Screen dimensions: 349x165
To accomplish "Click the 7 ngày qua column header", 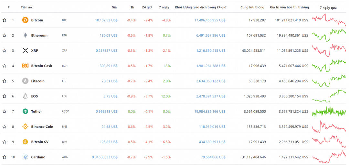I will click(x=328, y=7).
